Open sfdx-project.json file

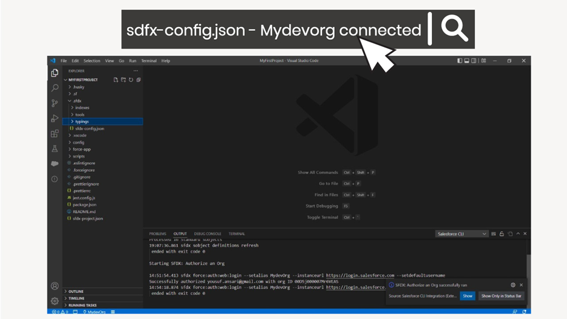88,218
